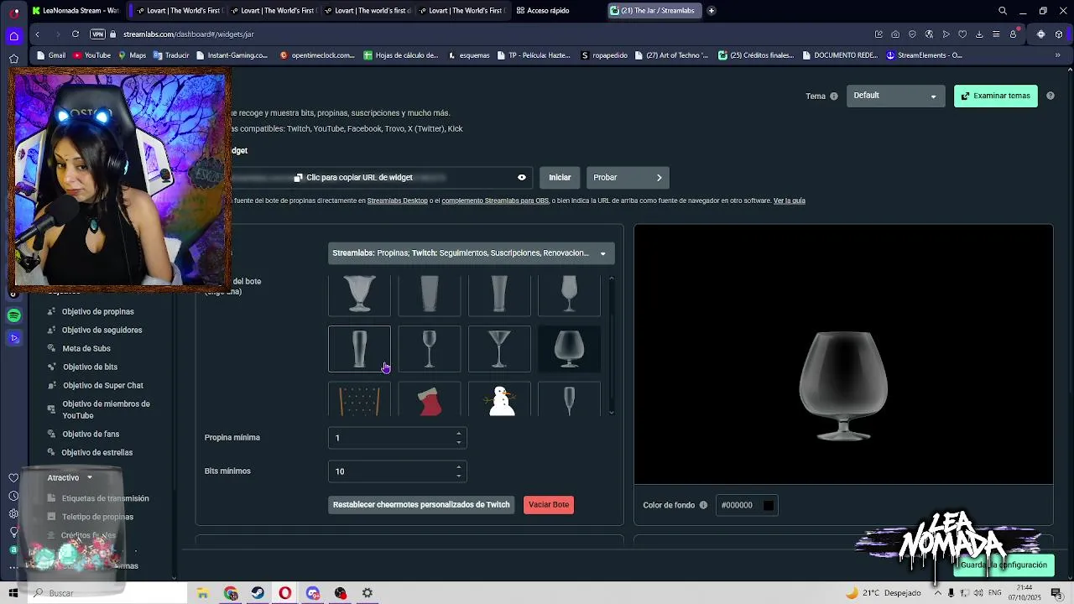Switch to LeaNomada Stream tab
This screenshot has width=1074, height=604.
coord(76,11)
